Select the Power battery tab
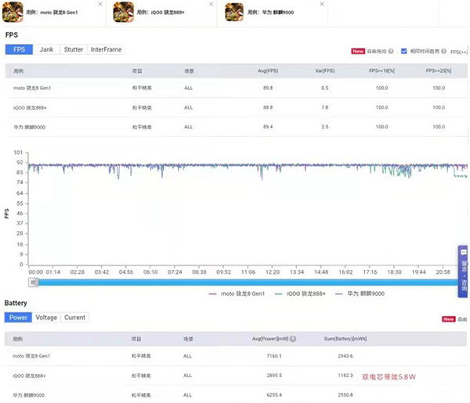The height and width of the screenshot is (403, 470). click(x=18, y=318)
